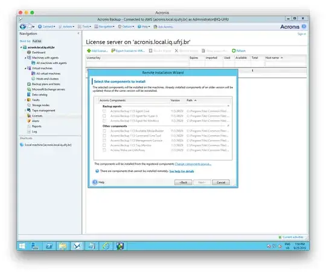
Task: Check the Command-Line Tool checkbox
Action: click(x=104, y=136)
